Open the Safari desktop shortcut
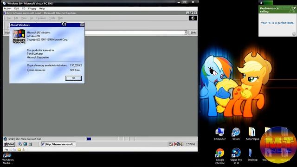297x167 pixels. point(236,134)
